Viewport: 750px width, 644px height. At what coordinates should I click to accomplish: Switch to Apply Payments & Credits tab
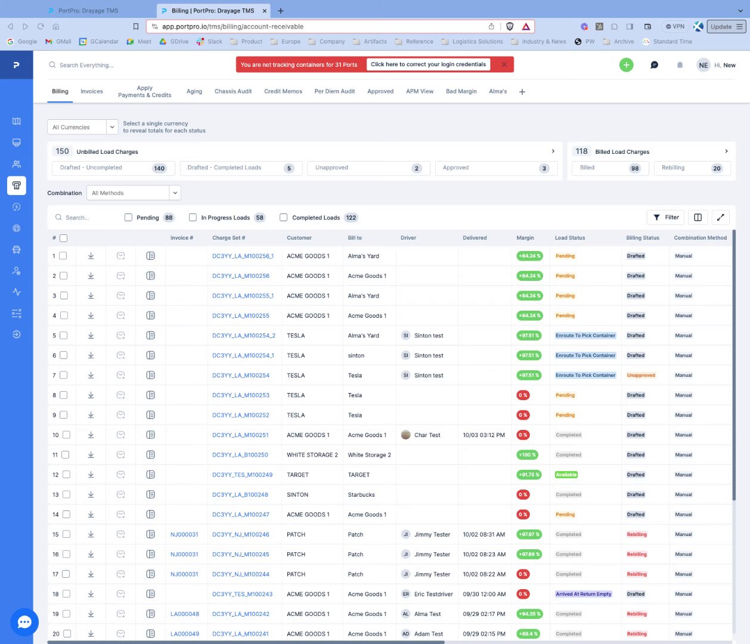coord(145,92)
